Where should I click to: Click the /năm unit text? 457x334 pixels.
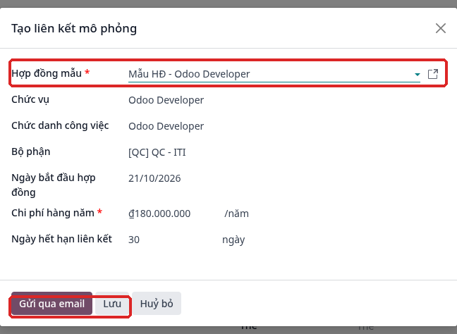click(x=236, y=214)
